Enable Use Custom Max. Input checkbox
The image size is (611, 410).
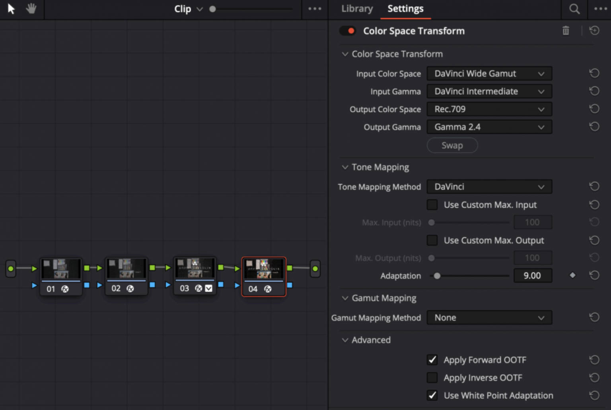(x=432, y=205)
